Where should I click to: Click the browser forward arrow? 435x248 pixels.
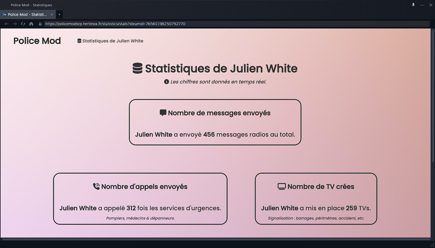tap(15, 24)
